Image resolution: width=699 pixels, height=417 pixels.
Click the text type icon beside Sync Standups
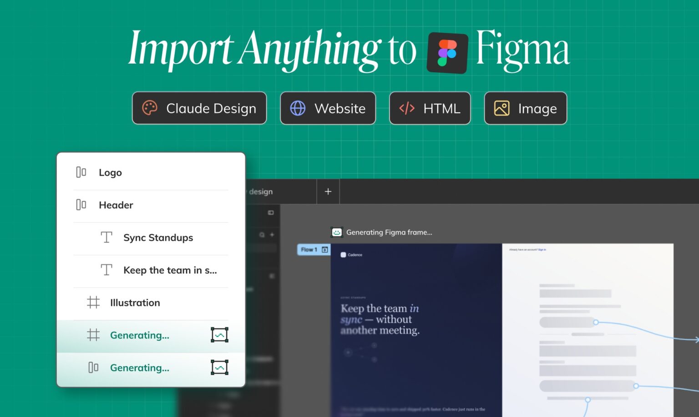106,237
